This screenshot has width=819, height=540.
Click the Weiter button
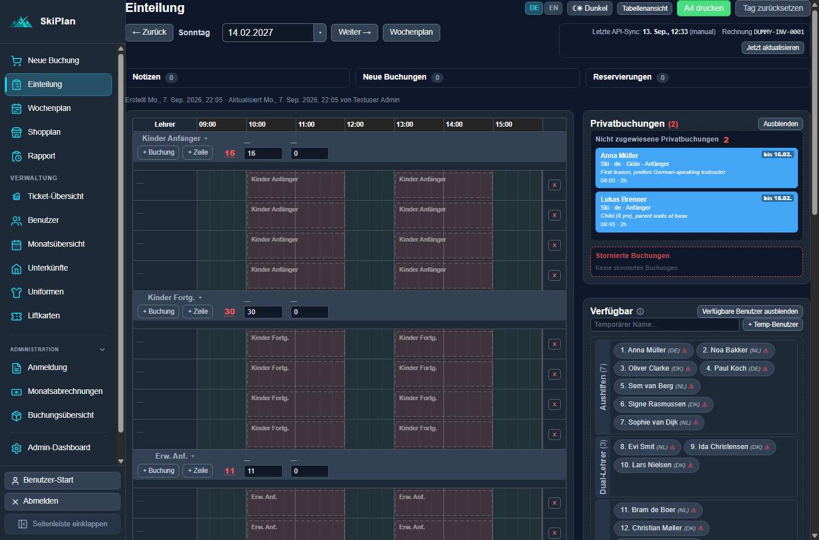(x=354, y=32)
